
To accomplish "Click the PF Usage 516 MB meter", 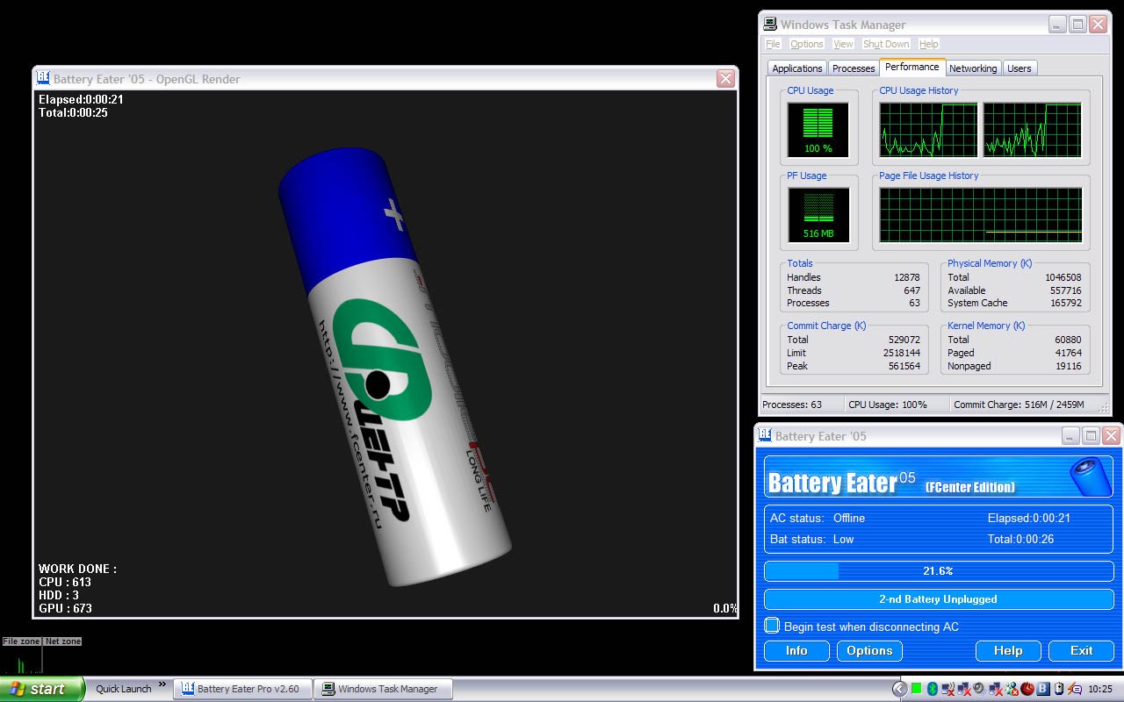I will (x=818, y=214).
